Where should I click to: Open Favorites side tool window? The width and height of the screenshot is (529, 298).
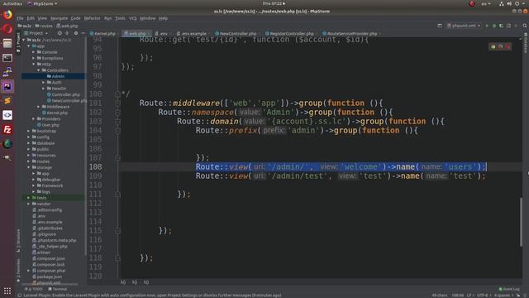click(x=18, y=271)
